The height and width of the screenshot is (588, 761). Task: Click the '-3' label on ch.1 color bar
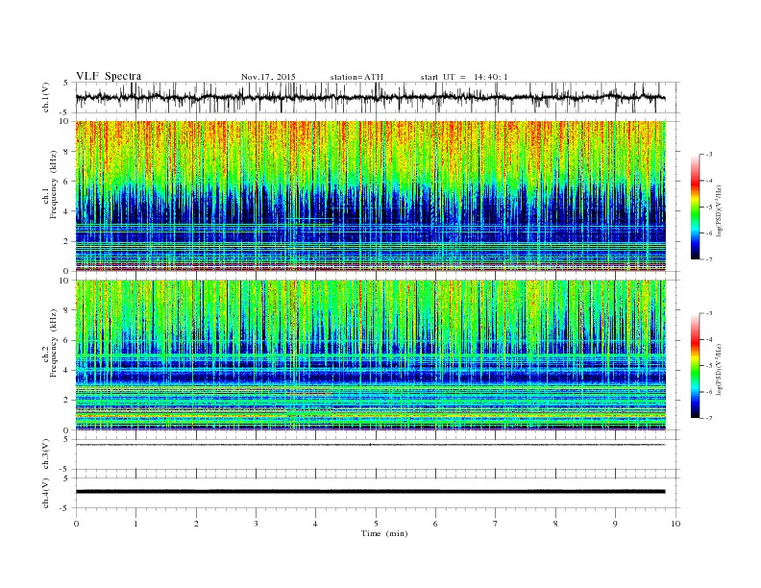tap(709, 155)
